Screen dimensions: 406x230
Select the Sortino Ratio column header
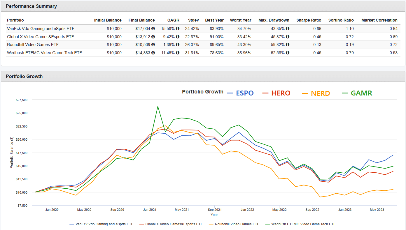(341, 20)
